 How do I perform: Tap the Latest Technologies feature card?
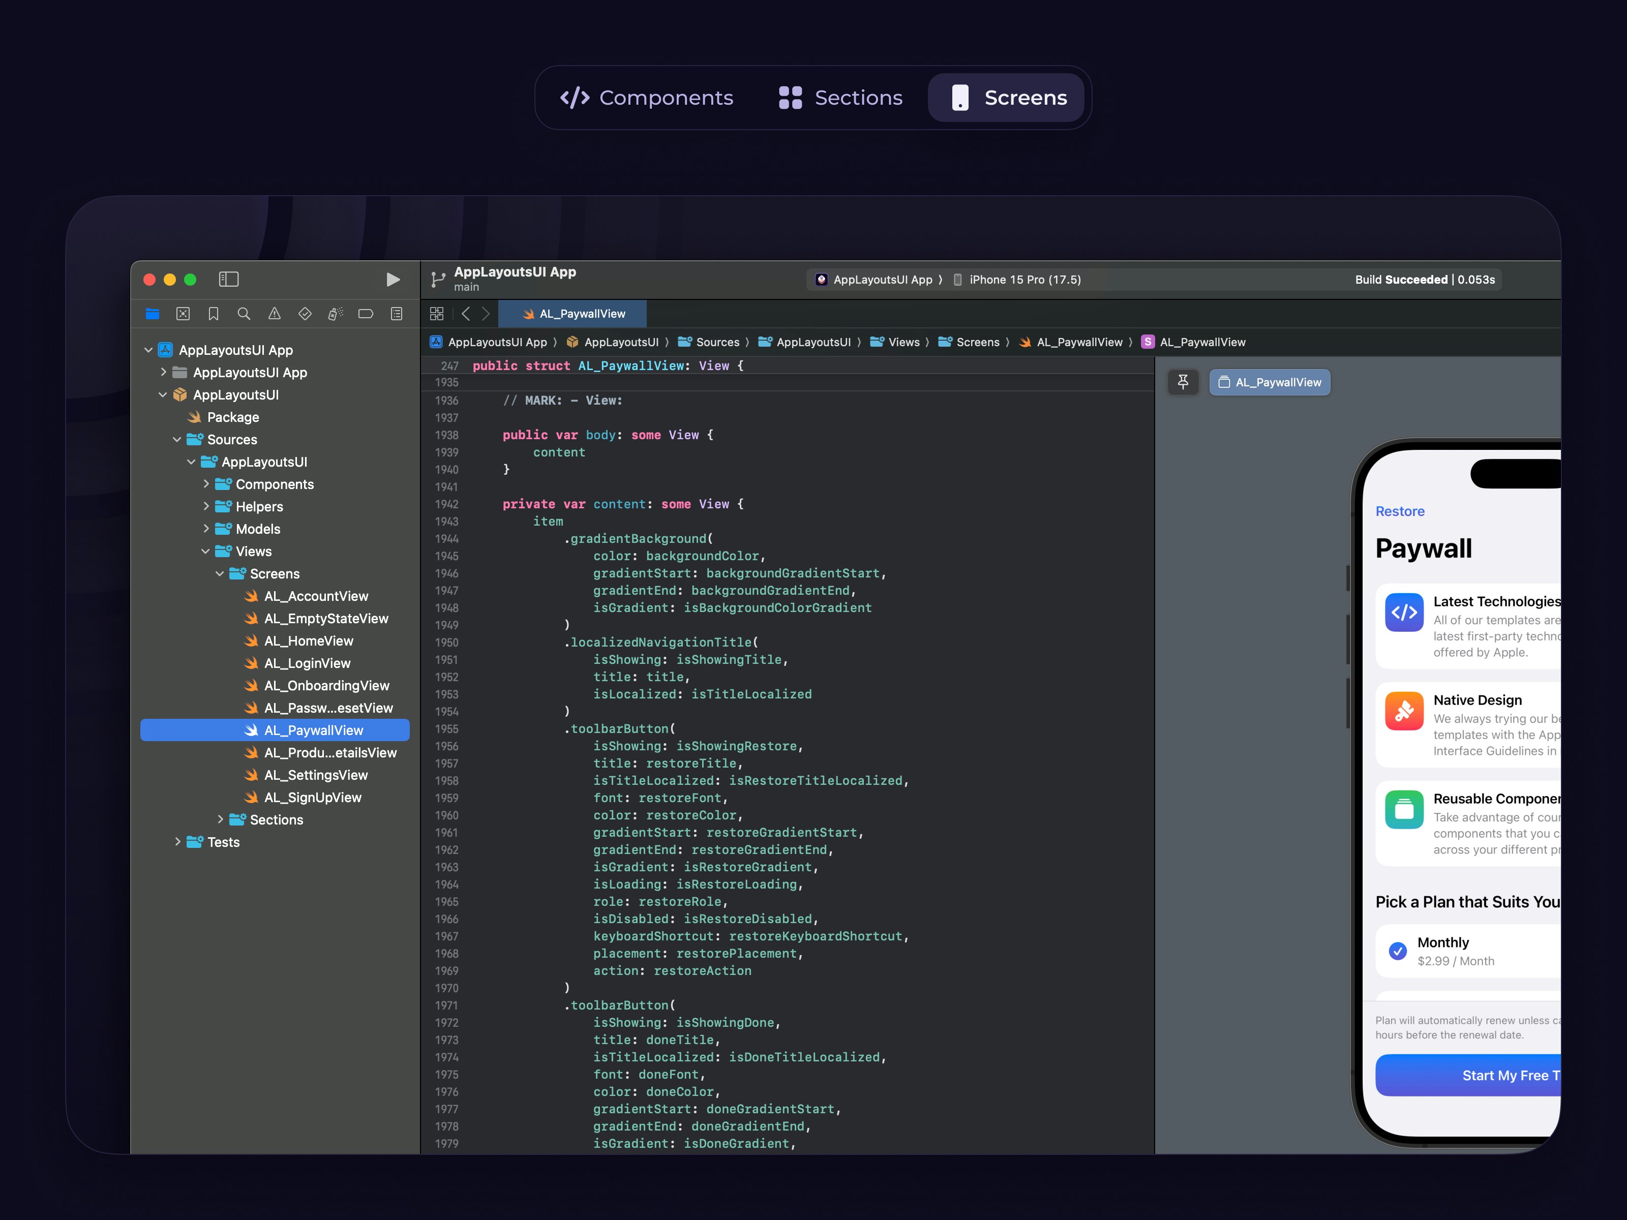(x=1467, y=626)
